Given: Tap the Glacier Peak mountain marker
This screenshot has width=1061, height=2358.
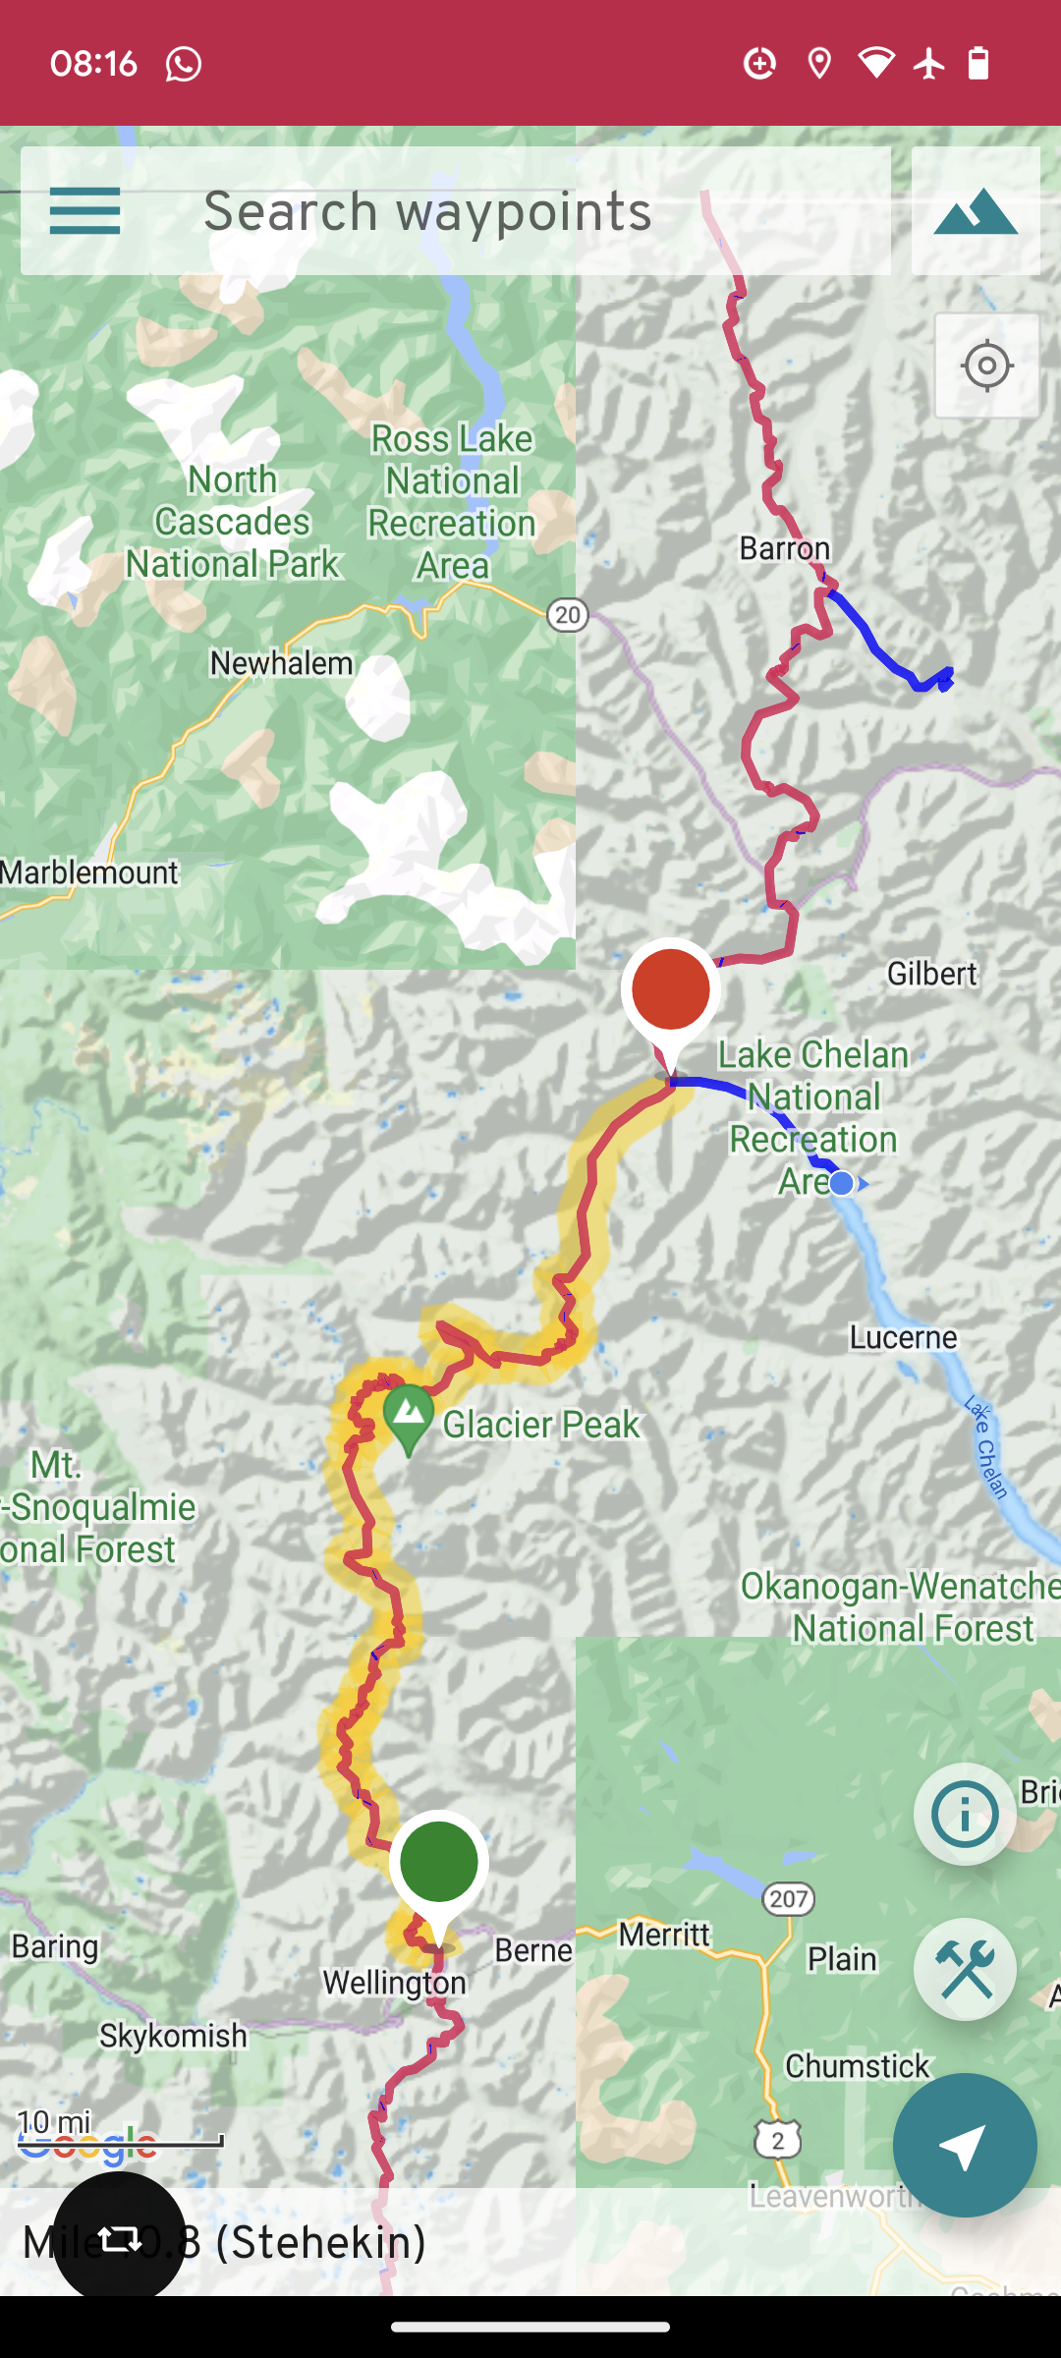Looking at the screenshot, I should (x=409, y=1420).
